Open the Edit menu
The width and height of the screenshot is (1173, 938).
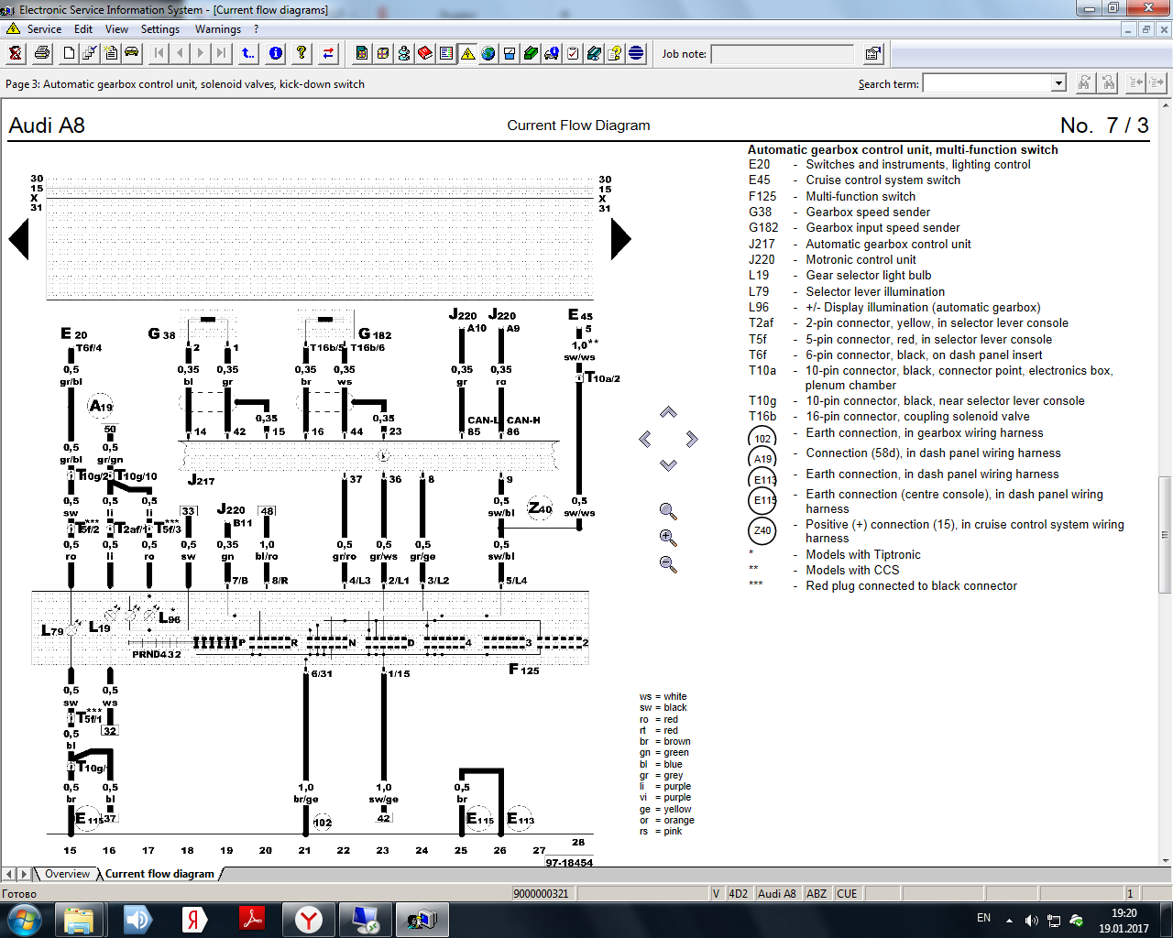point(83,29)
